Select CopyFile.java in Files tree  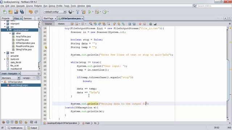pos(22,40)
